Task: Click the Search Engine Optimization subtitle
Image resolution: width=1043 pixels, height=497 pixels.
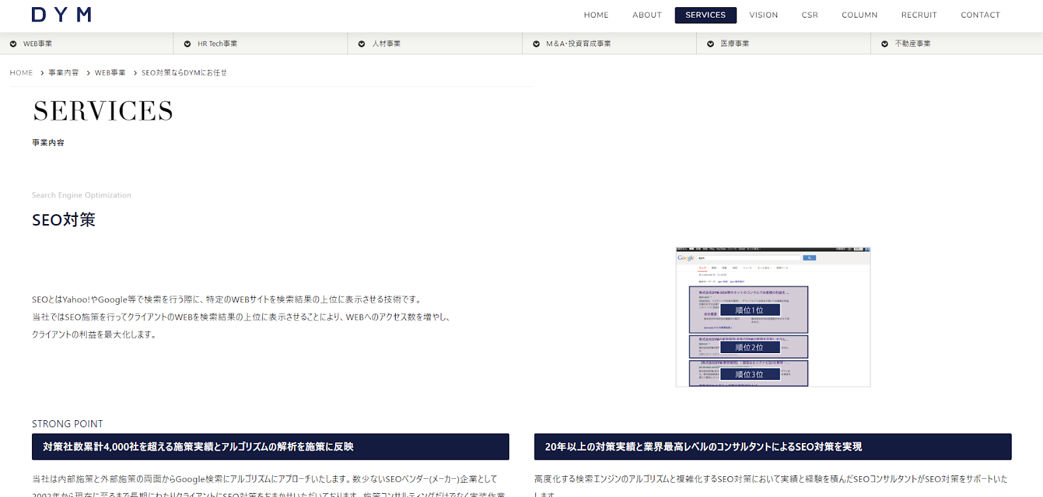Action: (x=81, y=195)
